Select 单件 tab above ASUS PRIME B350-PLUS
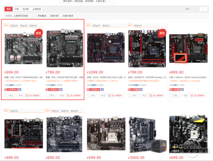 pos(89,26)
